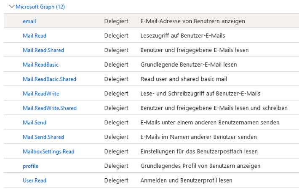Viewport: 299px width, 196px height.
Task: Click the Mail.Read.Shared permission link
Action: pos(43,50)
